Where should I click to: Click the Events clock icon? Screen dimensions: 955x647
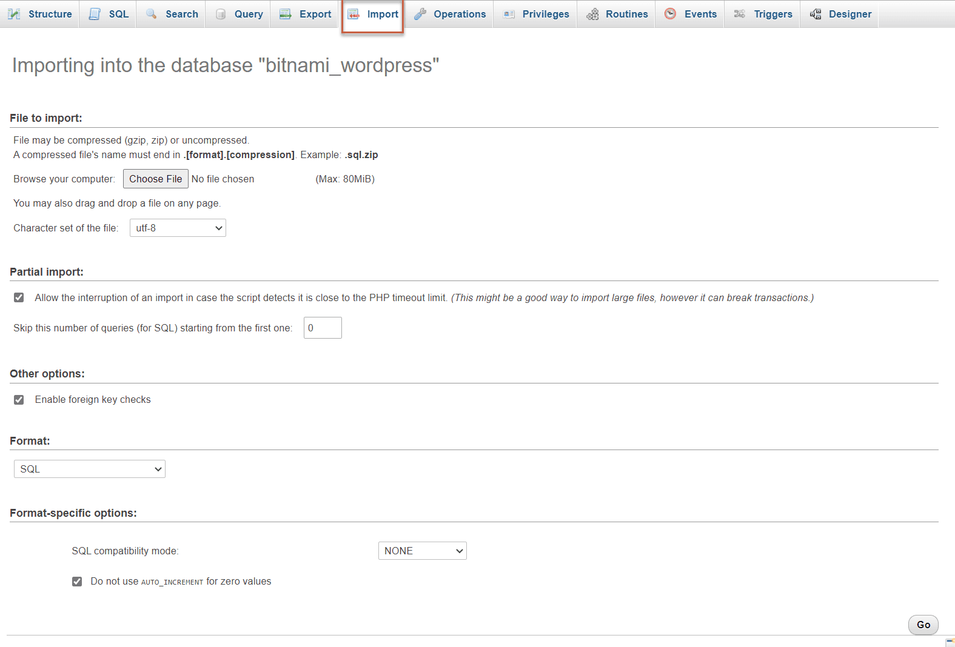coord(670,13)
